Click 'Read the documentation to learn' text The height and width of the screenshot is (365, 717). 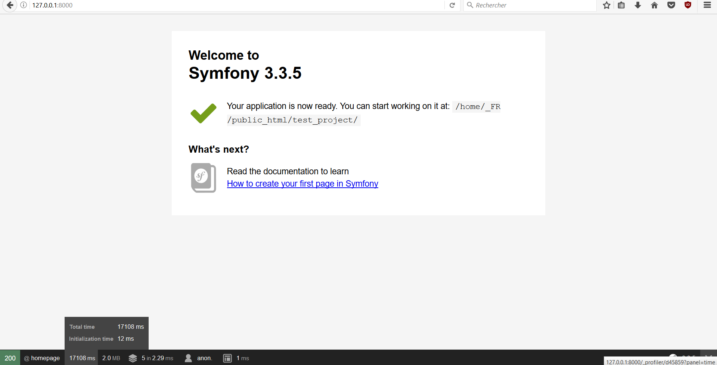288,171
